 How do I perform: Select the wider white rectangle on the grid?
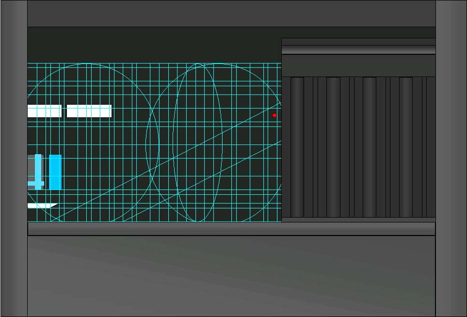[89, 111]
